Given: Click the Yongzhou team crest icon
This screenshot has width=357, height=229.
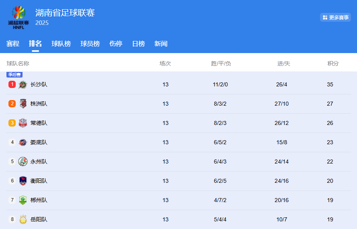Looking at the screenshot, I should pyautogui.click(x=23, y=162).
